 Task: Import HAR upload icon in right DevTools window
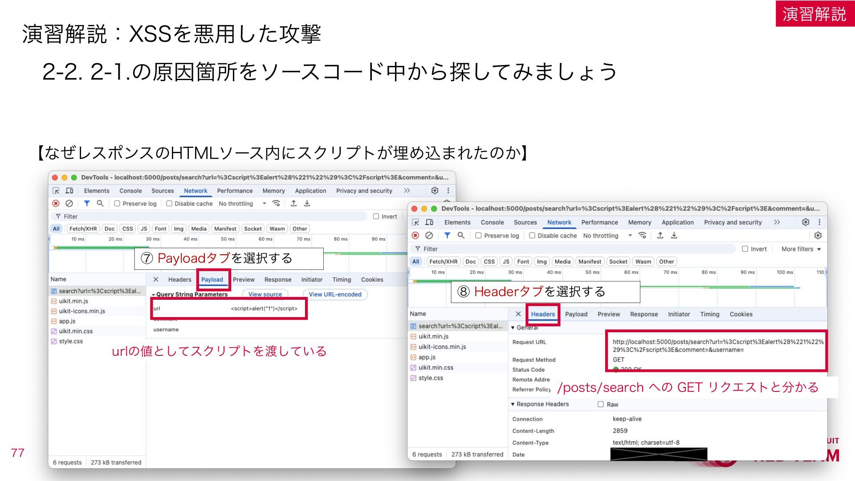point(660,236)
